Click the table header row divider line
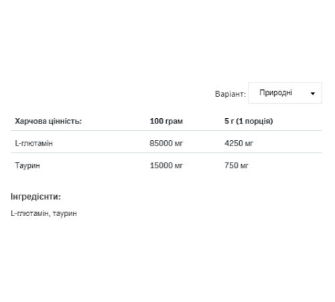Screen dimensions: 335x302 [166, 130]
